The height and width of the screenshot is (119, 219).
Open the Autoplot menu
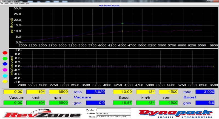coord(22,4)
